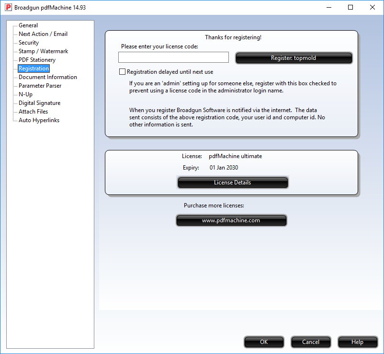
Task: Confirm with the OK button
Action: click(264, 342)
